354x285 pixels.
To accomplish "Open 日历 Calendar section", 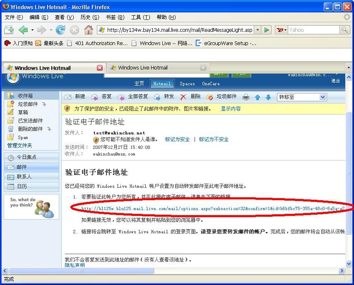I will [x=31, y=187].
